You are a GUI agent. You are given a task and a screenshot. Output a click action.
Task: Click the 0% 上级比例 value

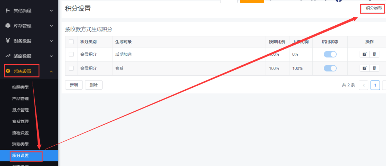pos(295,54)
